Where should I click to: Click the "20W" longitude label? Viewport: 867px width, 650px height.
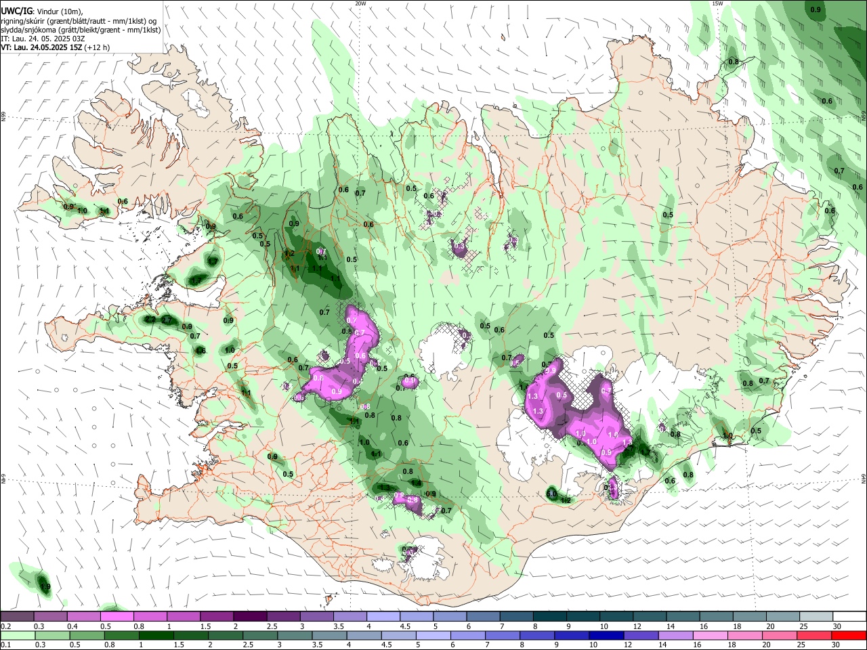coord(360,3)
